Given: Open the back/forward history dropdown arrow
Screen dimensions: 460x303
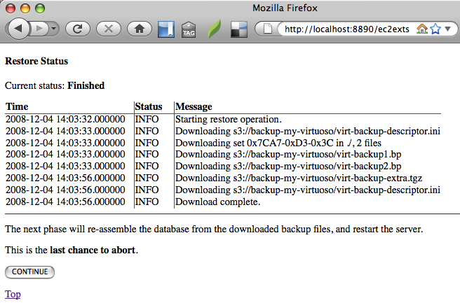Looking at the screenshot, I should tap(53, 29).
